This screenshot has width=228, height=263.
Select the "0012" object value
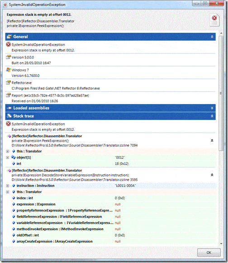click(120, 158)
